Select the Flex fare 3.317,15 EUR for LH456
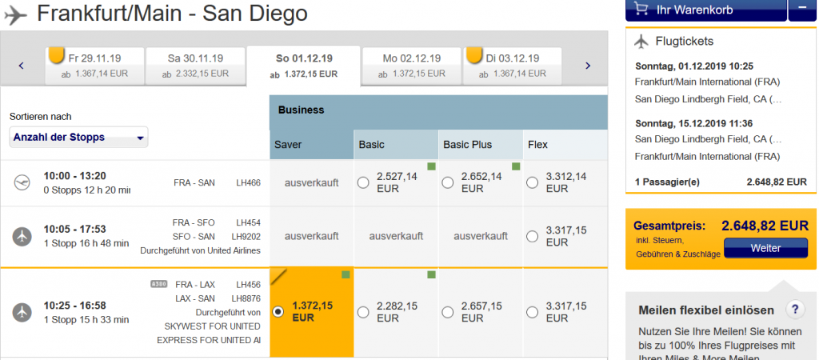The width and height of the screenshot is (819, 360). click(532, 313)
